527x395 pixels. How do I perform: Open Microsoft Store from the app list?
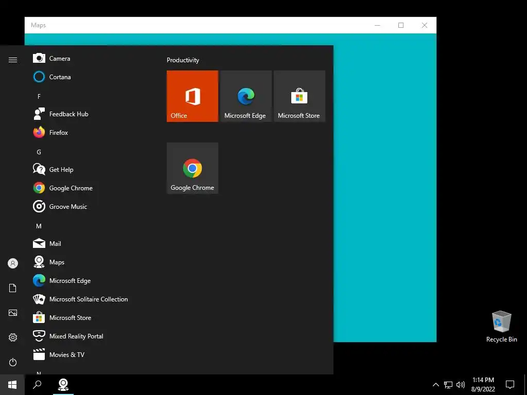91,317
